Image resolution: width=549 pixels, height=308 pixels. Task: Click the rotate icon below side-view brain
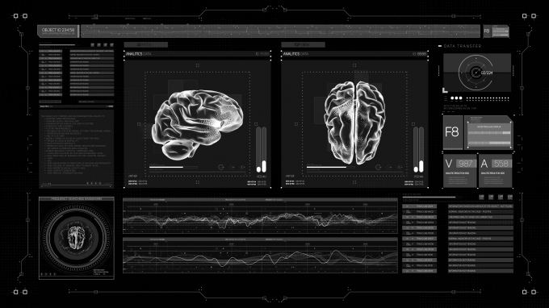pos(221,168)
